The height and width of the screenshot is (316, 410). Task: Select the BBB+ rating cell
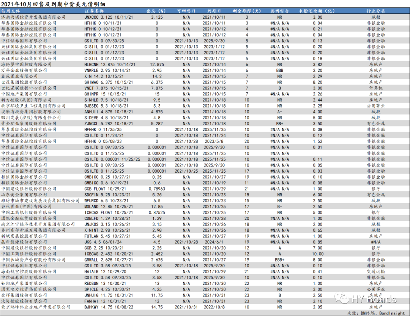[x=280, y=260]
